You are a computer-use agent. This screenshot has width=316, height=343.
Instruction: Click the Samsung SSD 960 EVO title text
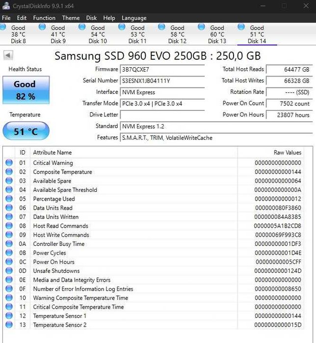click(x=158, y=56)
